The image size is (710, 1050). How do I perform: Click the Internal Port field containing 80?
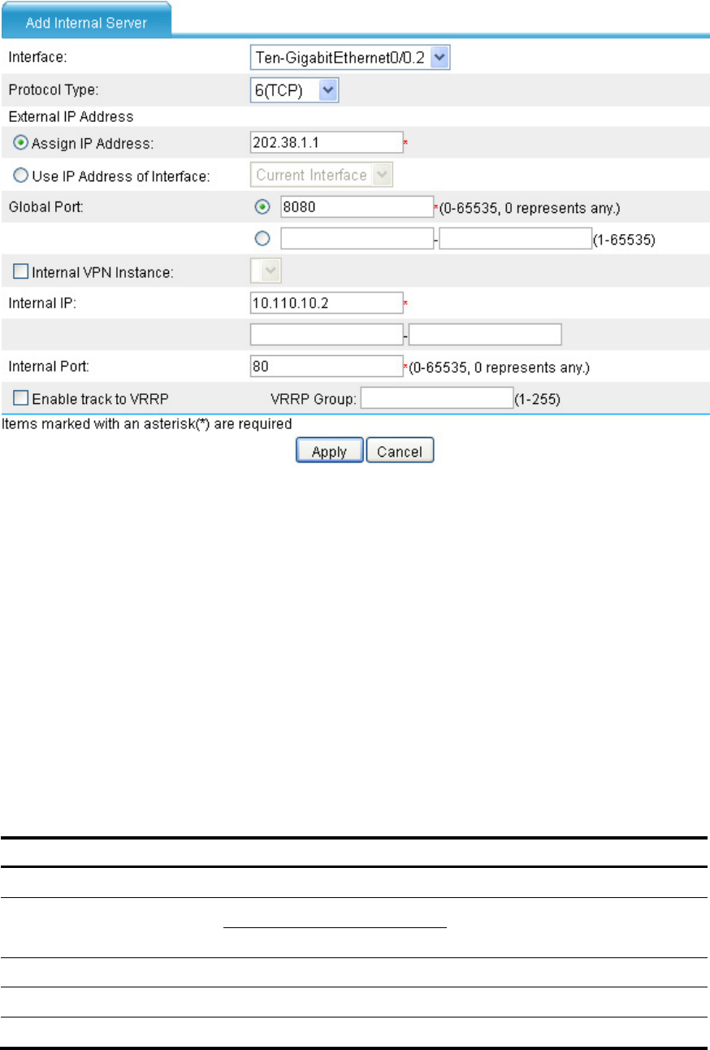[x=327, y=367]
